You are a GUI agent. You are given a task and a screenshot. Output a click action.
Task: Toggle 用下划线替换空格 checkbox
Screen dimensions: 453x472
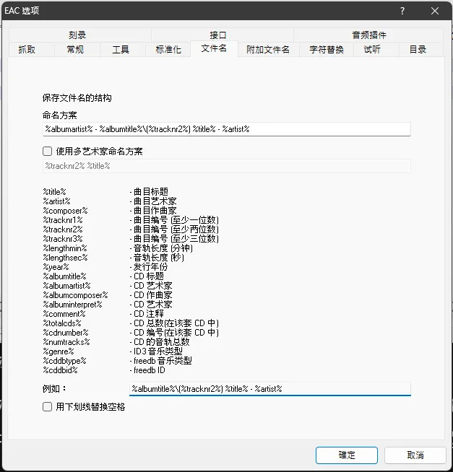[x=47, y=407]
